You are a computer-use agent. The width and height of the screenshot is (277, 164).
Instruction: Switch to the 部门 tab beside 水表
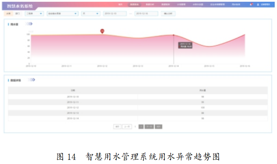coord(17,13)
